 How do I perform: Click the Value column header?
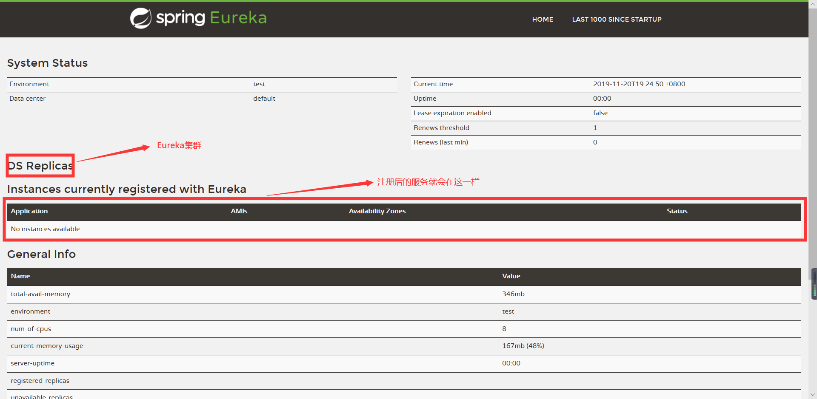tap(511, 276)
